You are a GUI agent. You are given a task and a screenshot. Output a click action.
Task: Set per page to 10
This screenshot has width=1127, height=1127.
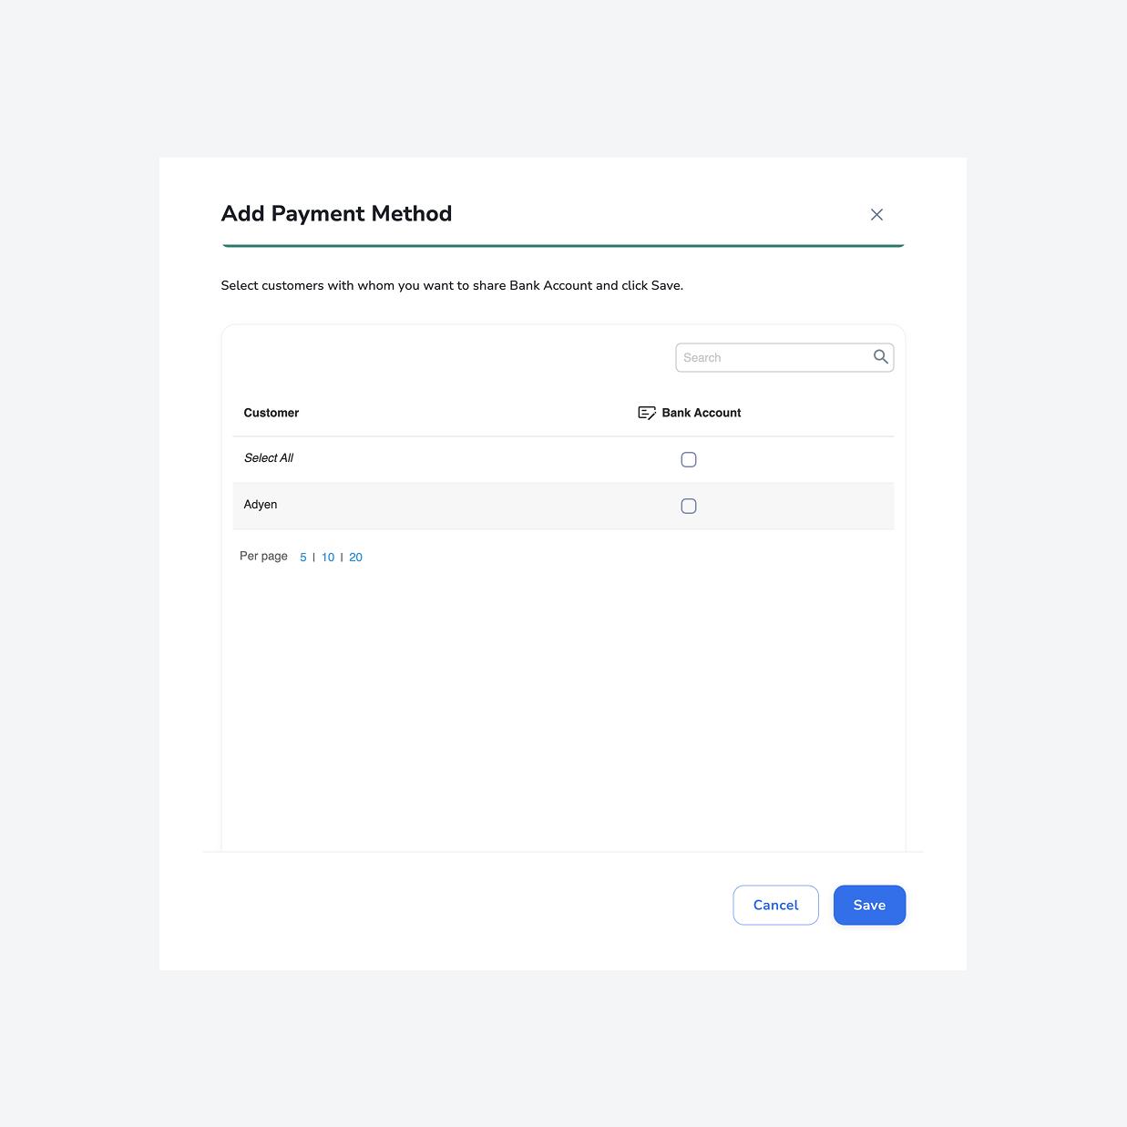(x=327, y=557)
